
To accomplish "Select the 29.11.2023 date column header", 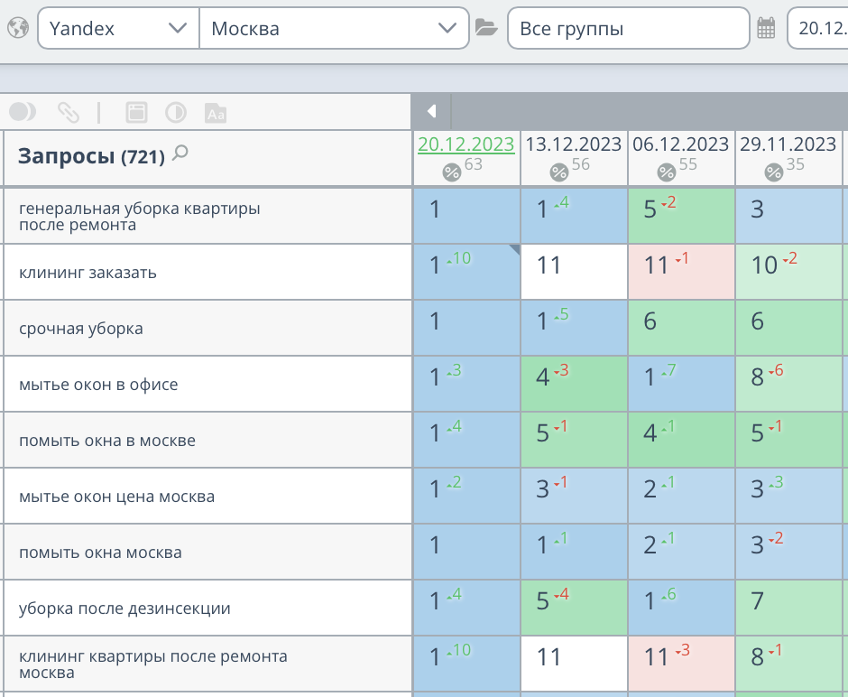I will tap(788, 144).
